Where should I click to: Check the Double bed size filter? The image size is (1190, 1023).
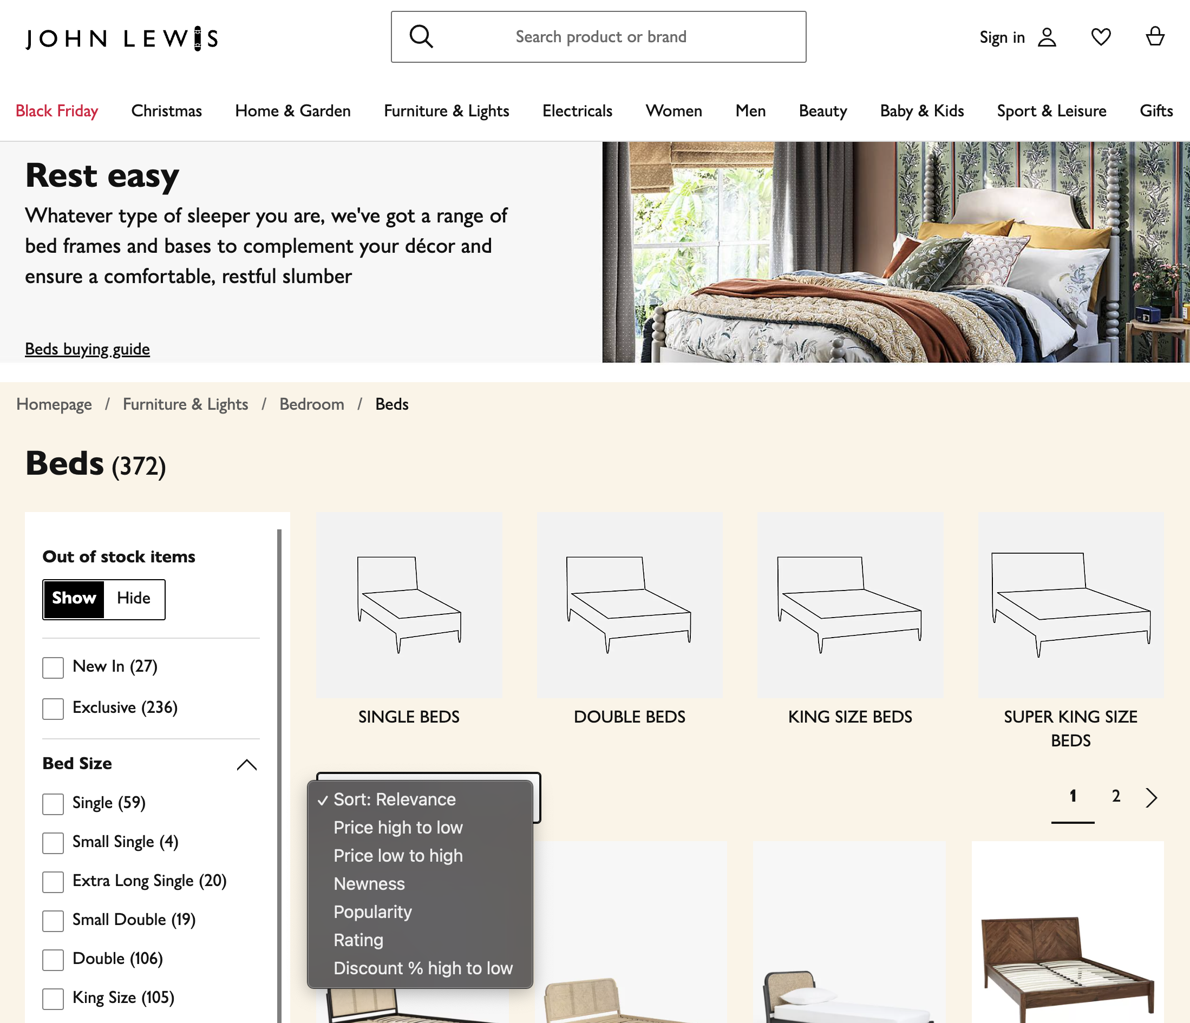[x=53, y=959]
